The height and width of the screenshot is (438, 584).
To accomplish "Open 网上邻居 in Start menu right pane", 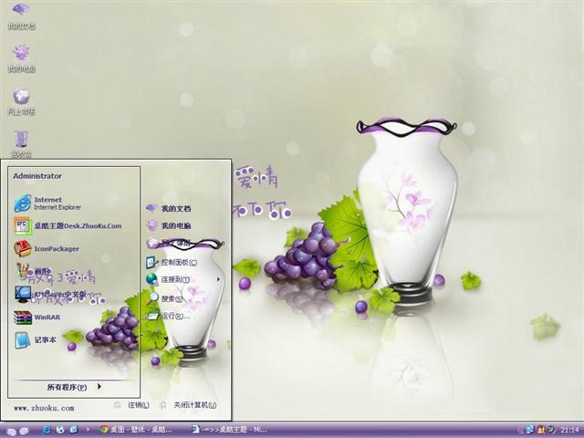I will pyautogui.click(x=168, y=243).
